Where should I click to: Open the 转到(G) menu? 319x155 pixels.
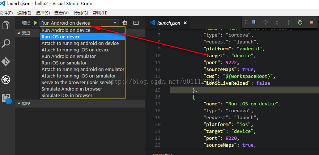81,13
